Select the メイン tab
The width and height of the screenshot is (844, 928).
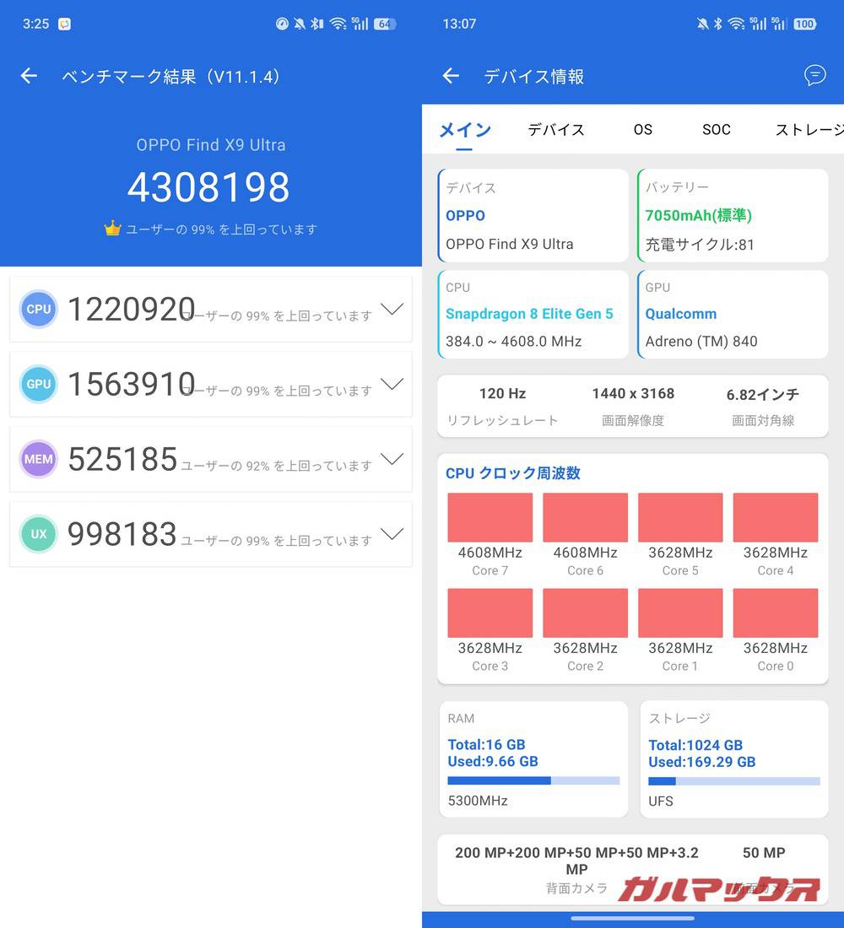(x=465, y=130)
